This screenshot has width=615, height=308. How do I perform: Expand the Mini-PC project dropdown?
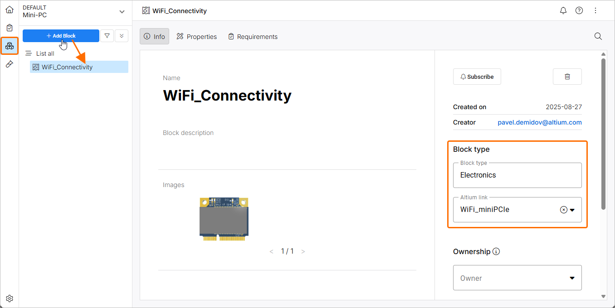pos(122,12)
